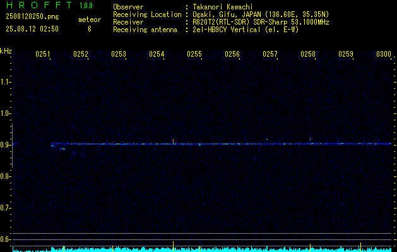Click the 0258 time marker
This screenshot has width=397, height=252.
(308, 54)
